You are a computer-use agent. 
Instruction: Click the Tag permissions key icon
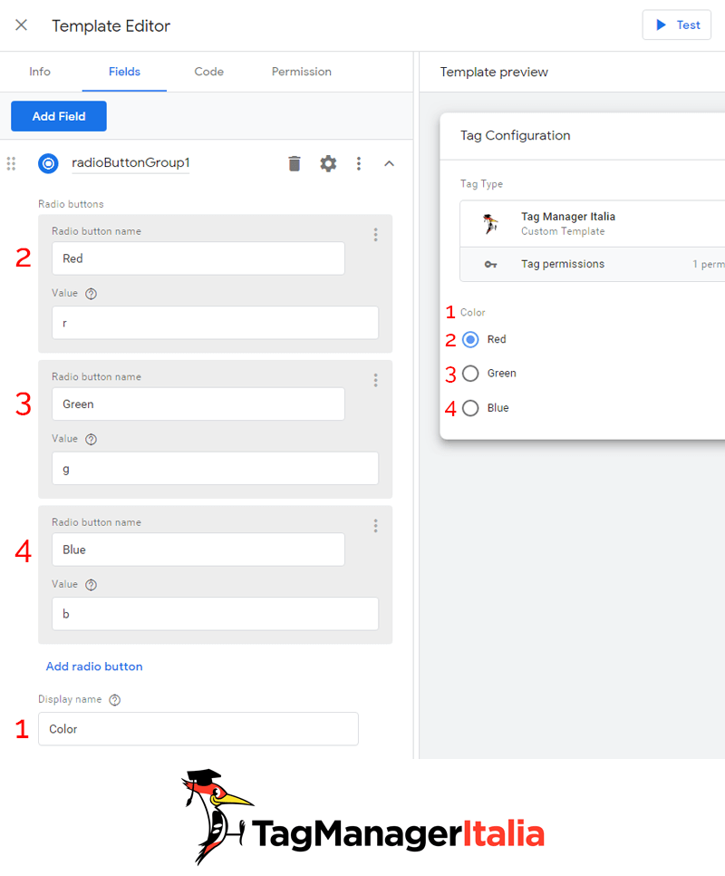[x=490, y=265]
